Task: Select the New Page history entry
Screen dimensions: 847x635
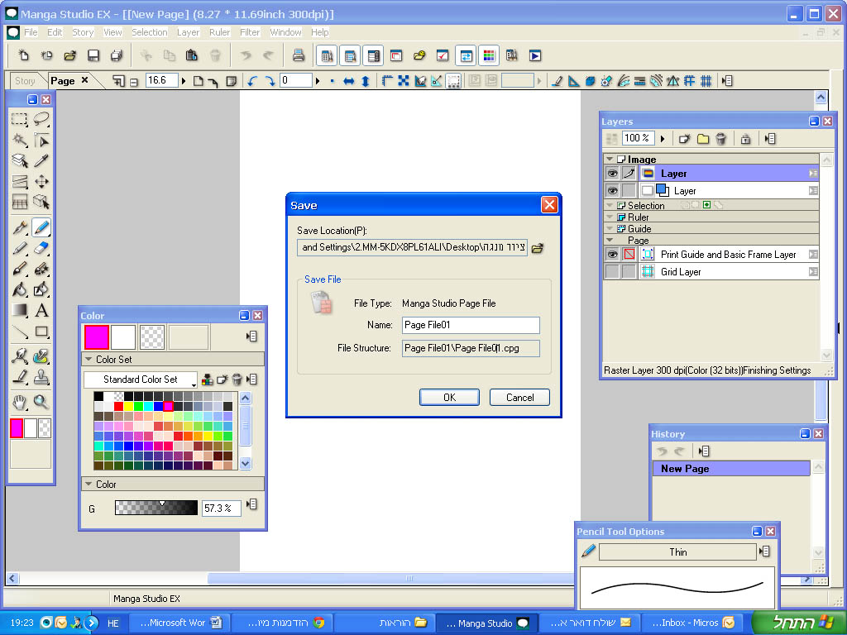Action: click(x=731, y=469)
